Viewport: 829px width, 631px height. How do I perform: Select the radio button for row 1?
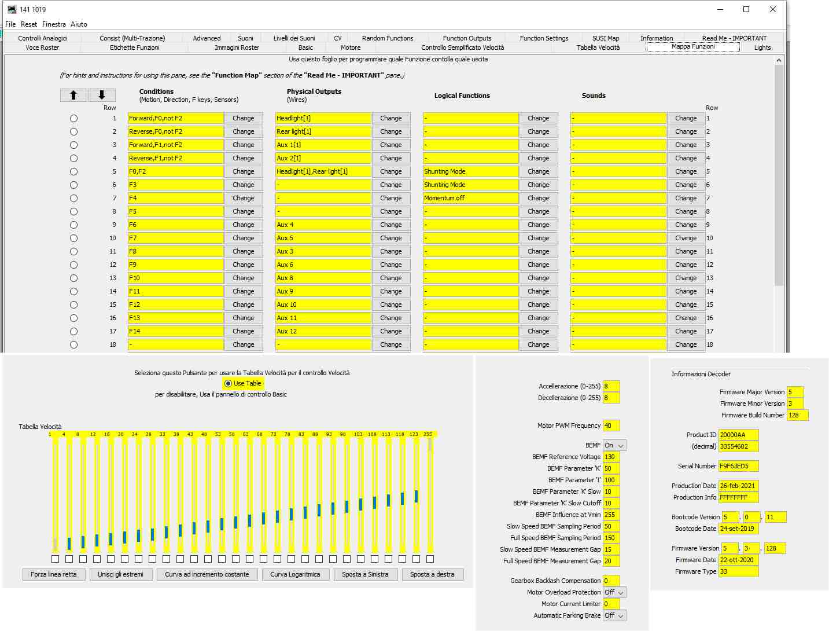coord(73,118)
